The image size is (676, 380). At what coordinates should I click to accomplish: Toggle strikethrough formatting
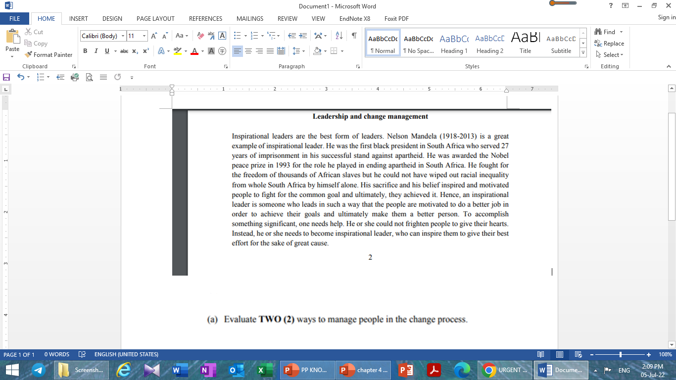coord(124,51)
